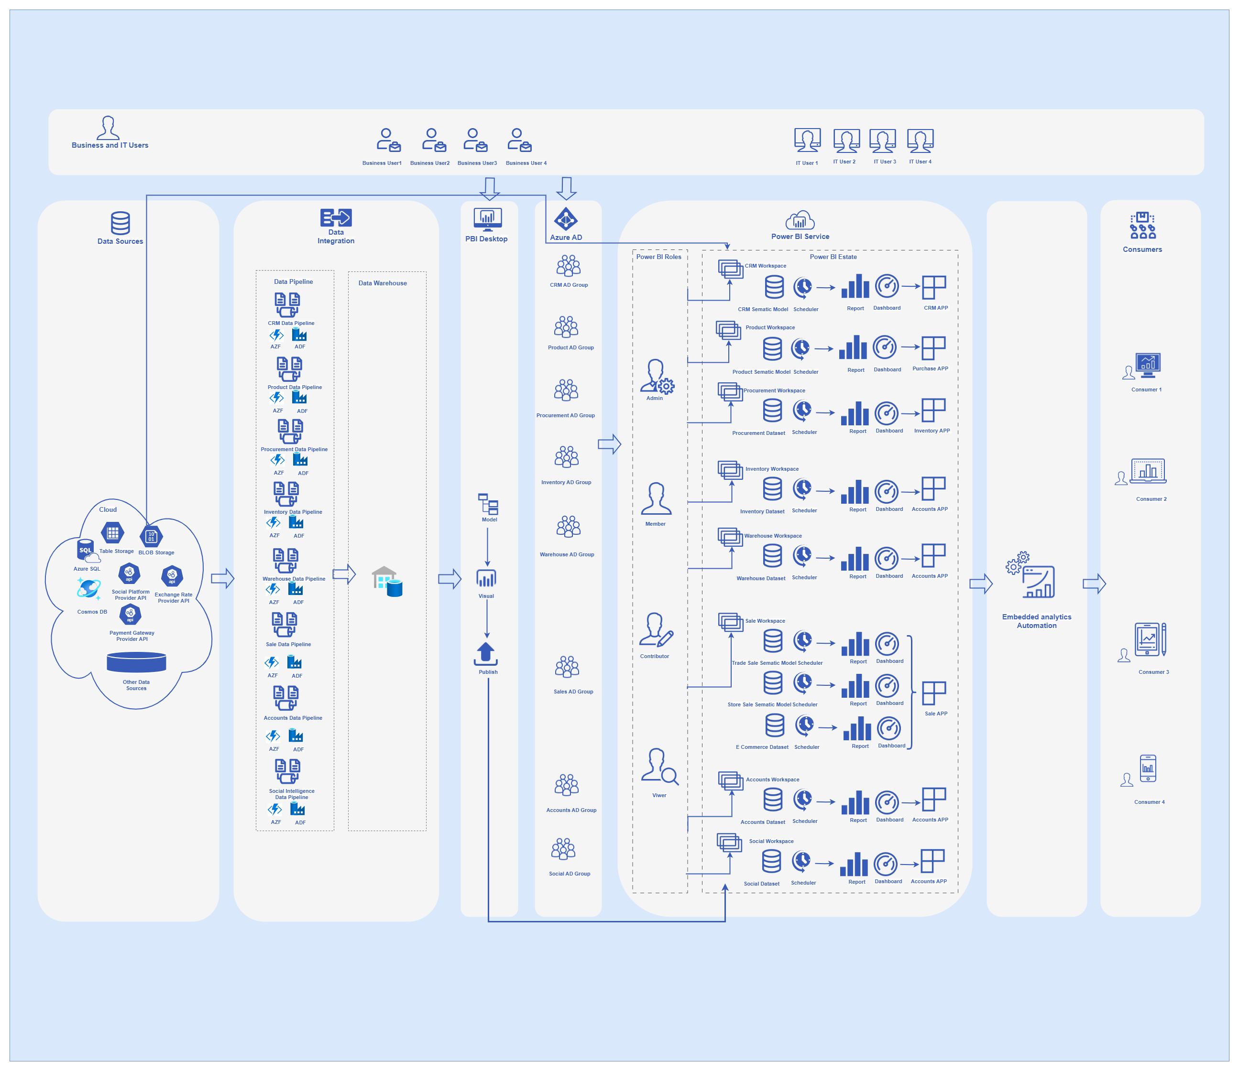Viewport: 1239px width, 1071px height.
Task: Click the Power BI Service cloud icon
Action: 800,220
